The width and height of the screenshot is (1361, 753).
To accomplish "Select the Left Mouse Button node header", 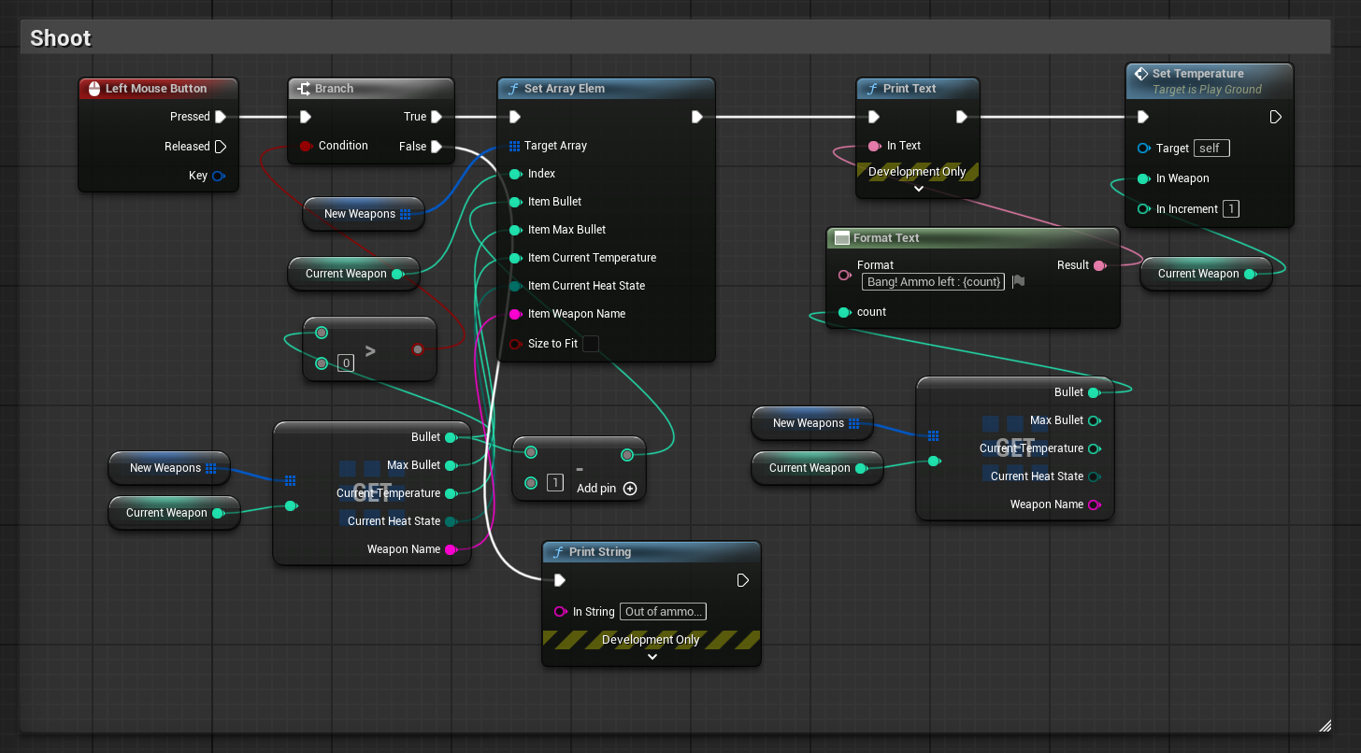I will [x=158, y=89].
